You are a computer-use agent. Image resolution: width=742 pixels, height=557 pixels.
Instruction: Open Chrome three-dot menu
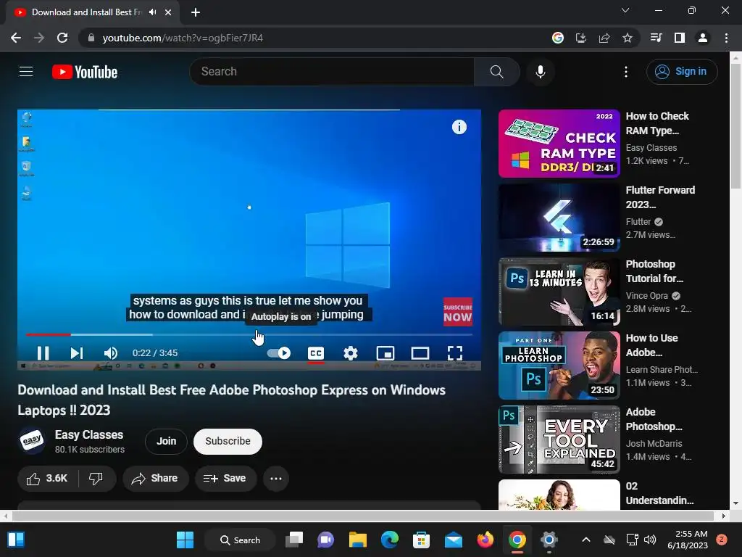726,38
